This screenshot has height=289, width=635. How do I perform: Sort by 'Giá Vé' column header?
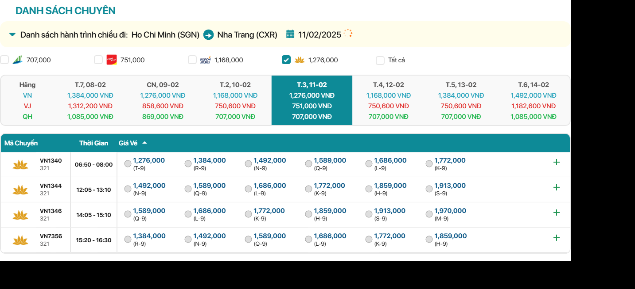coord(128,143)
